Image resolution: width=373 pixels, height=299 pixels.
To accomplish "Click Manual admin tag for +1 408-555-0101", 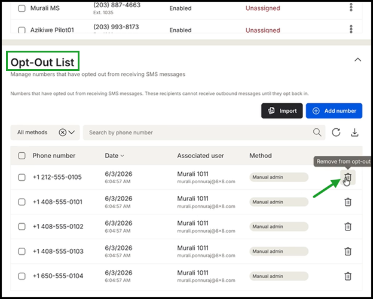I will [x=279, y=202].
